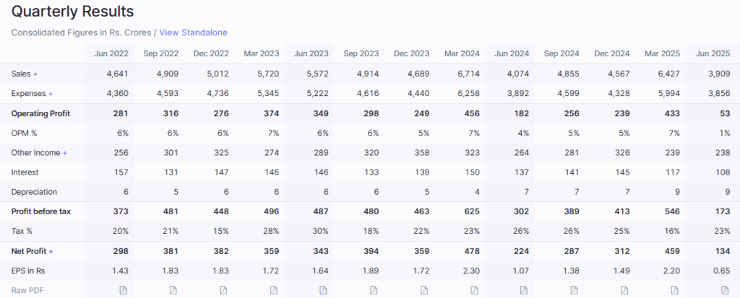Click the Depreciation row label
The height and width of the screenshot is (298, 740).
click(34, 192)
